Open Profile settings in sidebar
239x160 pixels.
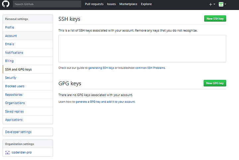coord(28,27)
